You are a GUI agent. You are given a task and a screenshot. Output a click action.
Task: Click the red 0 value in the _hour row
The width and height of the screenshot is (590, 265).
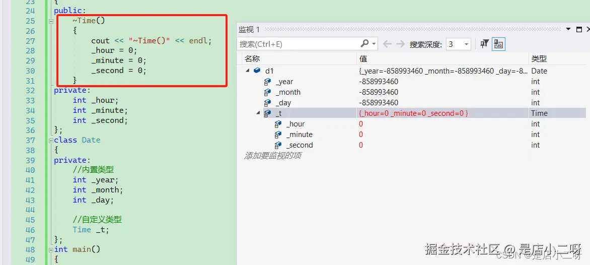[x=361, y=124]
